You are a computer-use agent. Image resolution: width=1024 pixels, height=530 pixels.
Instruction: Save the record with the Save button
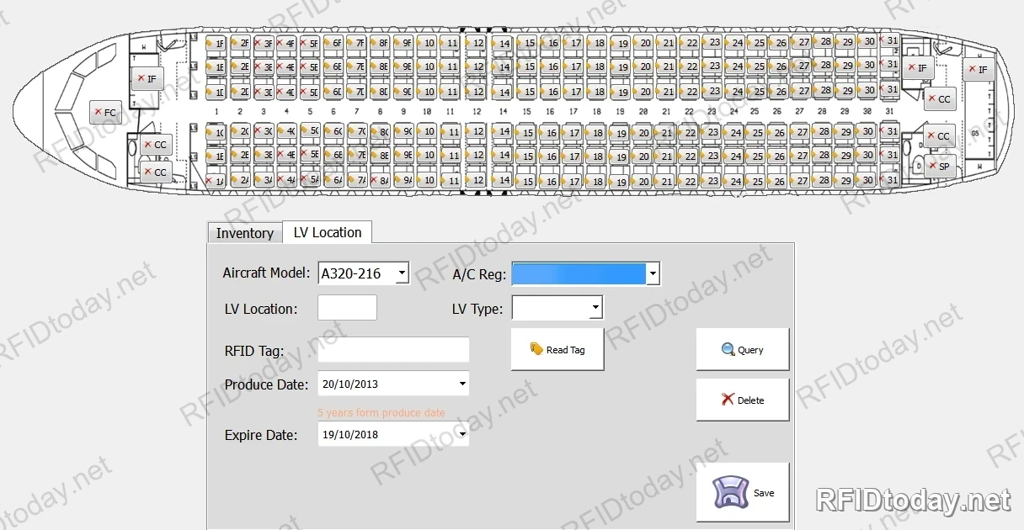(742, 492)
